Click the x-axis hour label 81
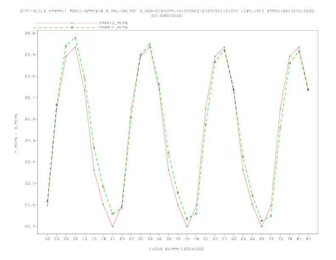 pos(299,239)
